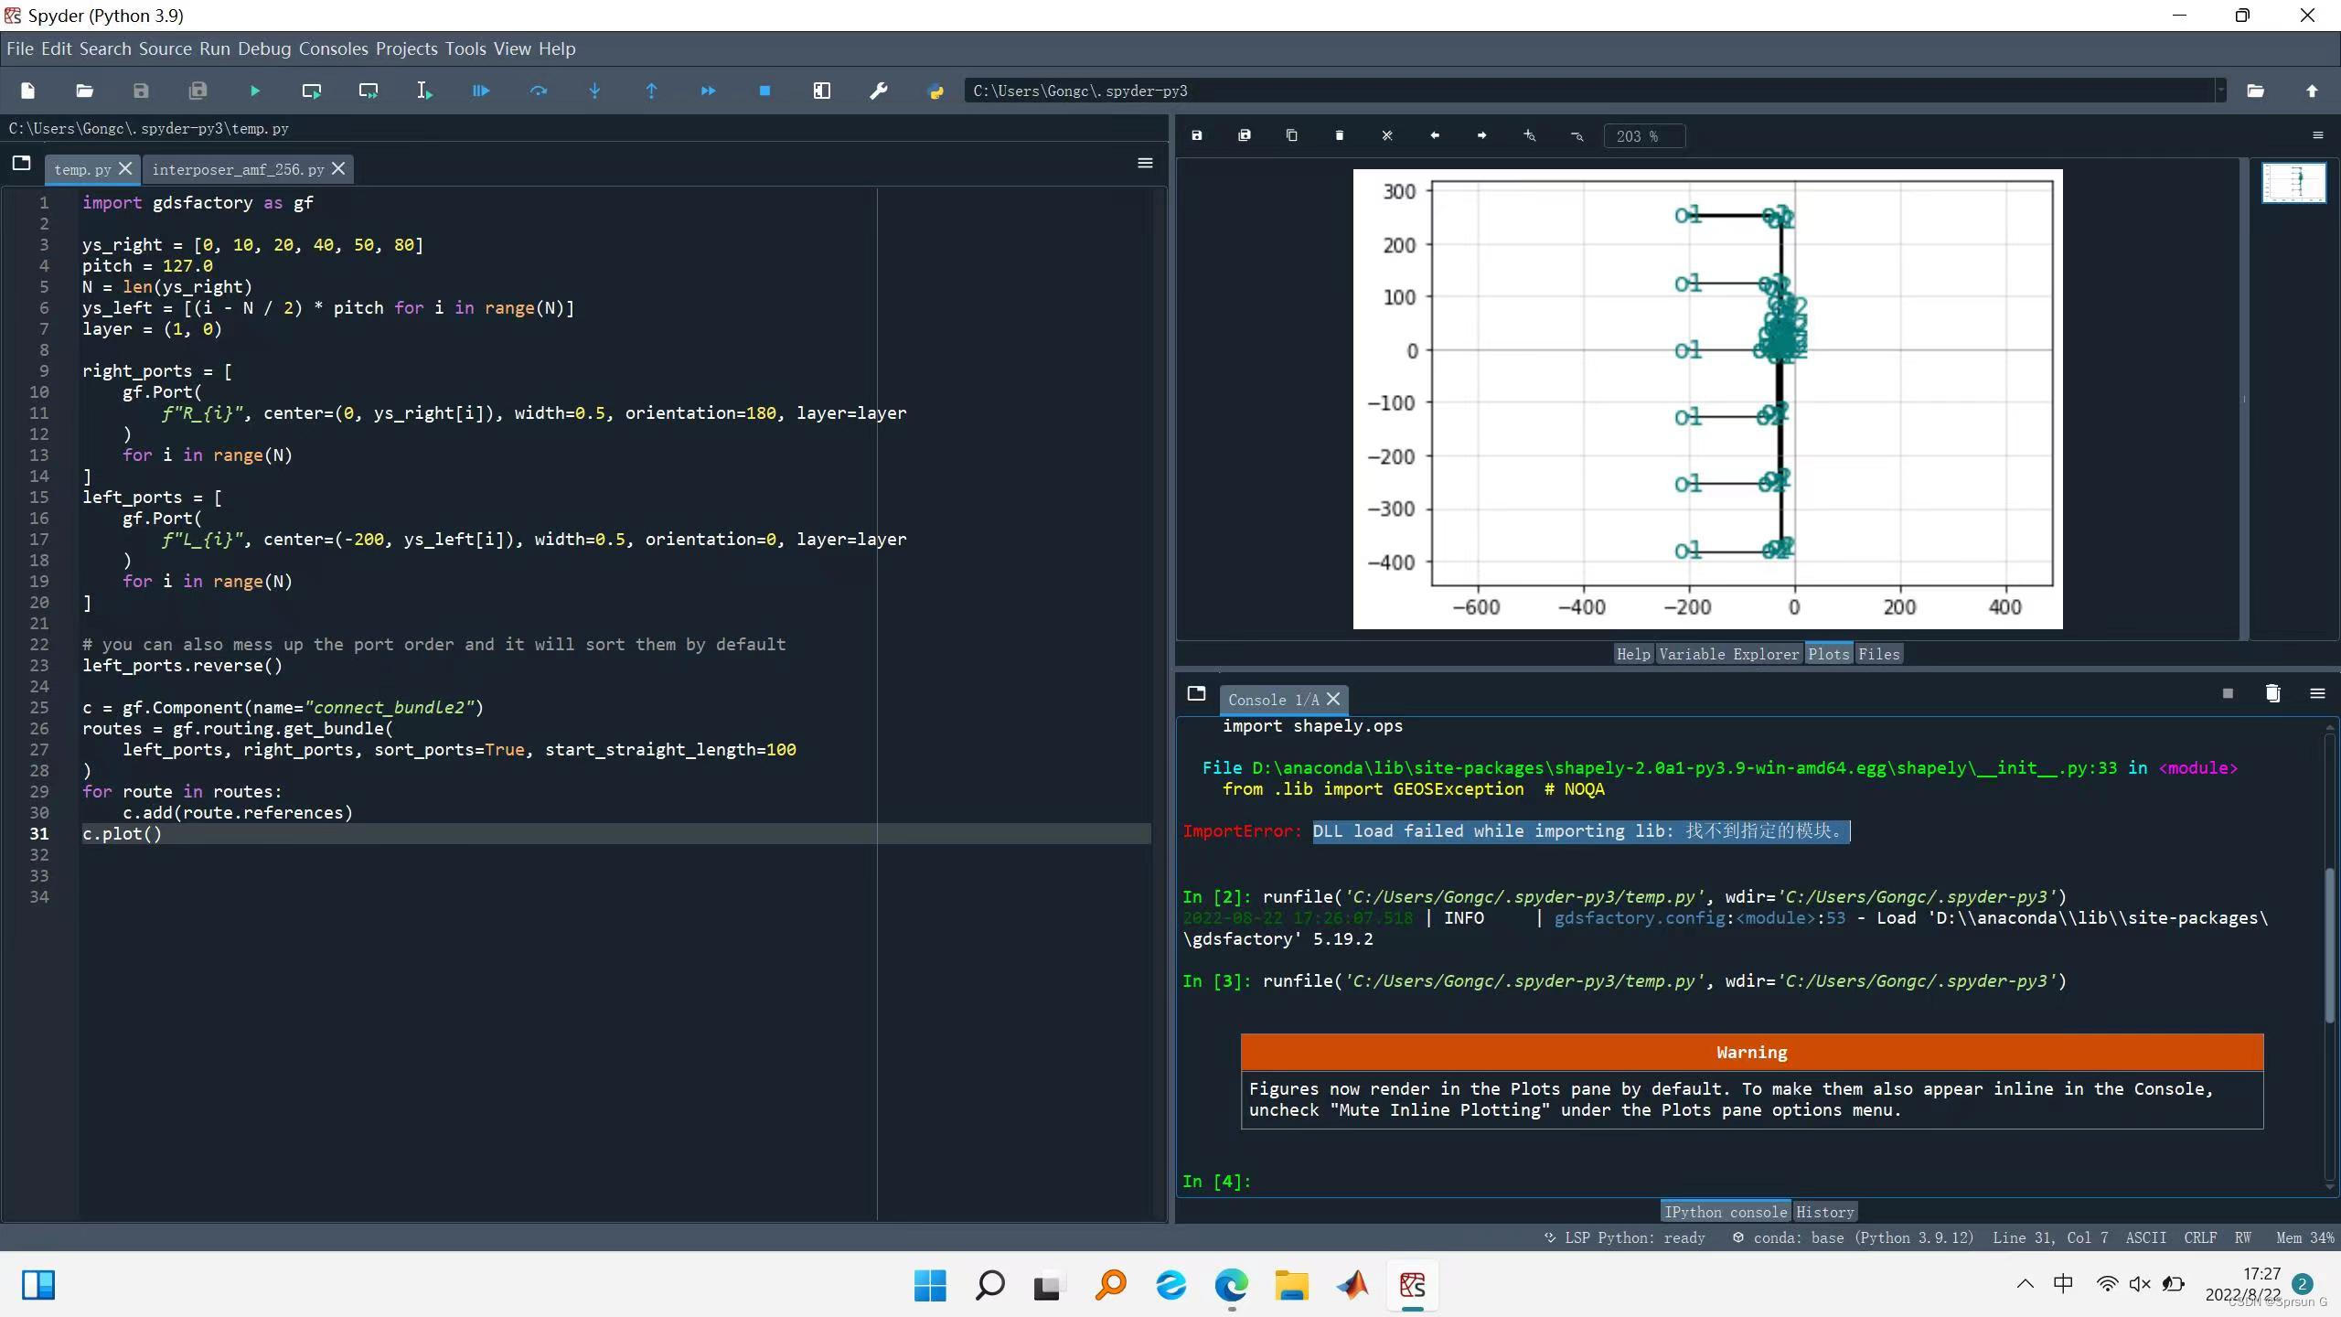2341x1317 pixels.
Task: Open the editor pane options hamburger menu
Action: 1144,163
